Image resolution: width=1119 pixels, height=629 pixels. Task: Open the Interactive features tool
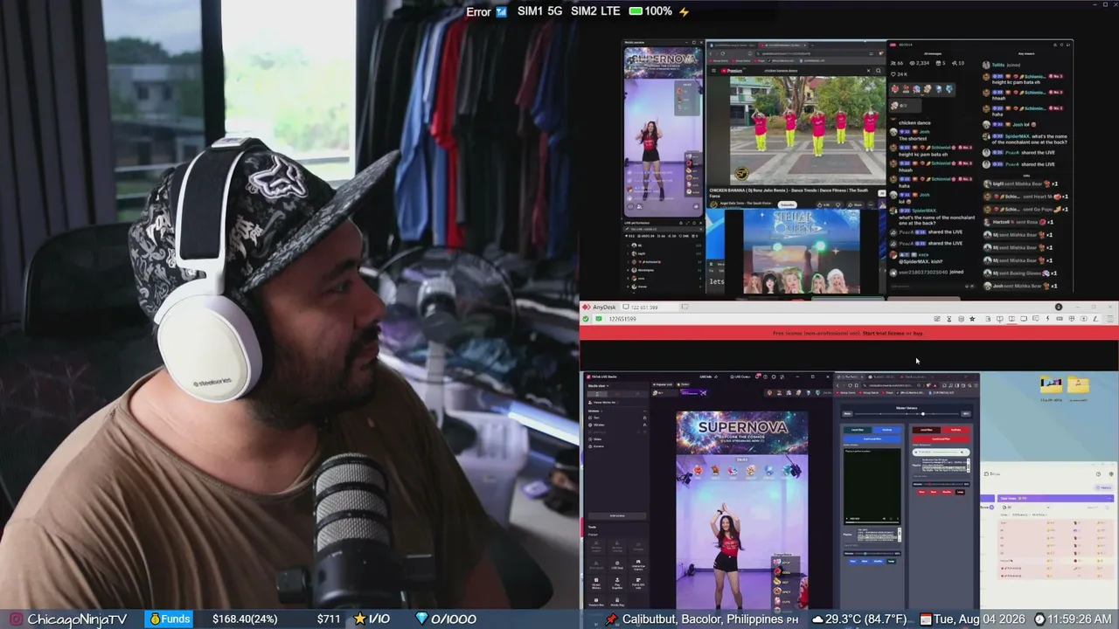[x=638, y=564]
